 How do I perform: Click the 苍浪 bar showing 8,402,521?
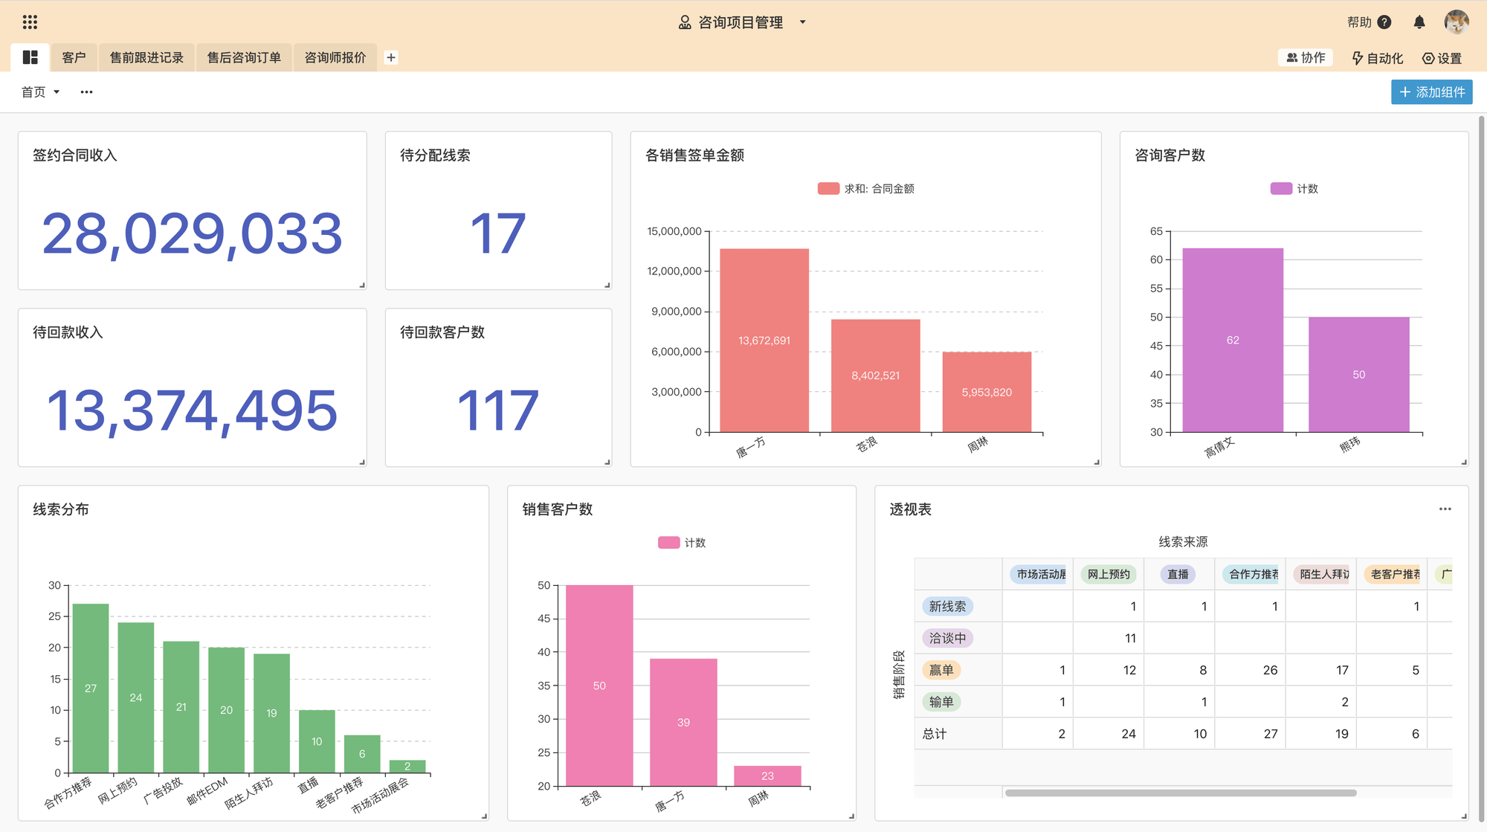[876, 375]
